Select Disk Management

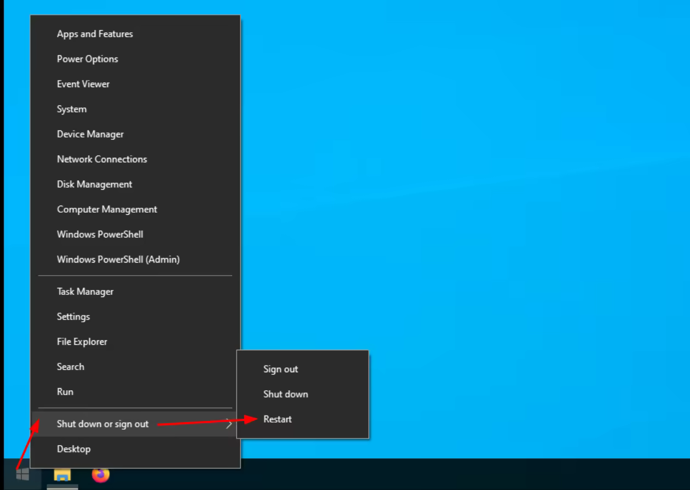[x=94, y=184]
